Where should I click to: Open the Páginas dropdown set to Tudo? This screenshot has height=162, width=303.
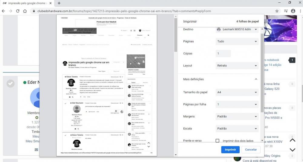click(237, 41)
